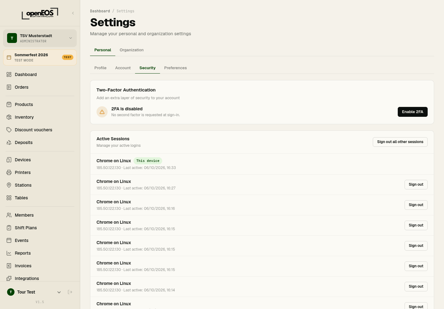
Task: Collapse the sidebar with the chevron
Action: point(73,13)
